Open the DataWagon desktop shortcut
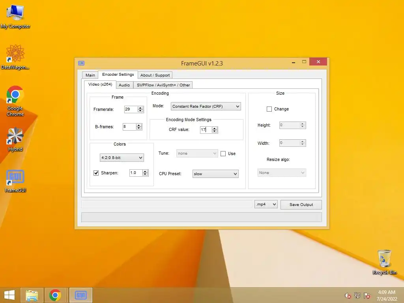 (15, 57)
